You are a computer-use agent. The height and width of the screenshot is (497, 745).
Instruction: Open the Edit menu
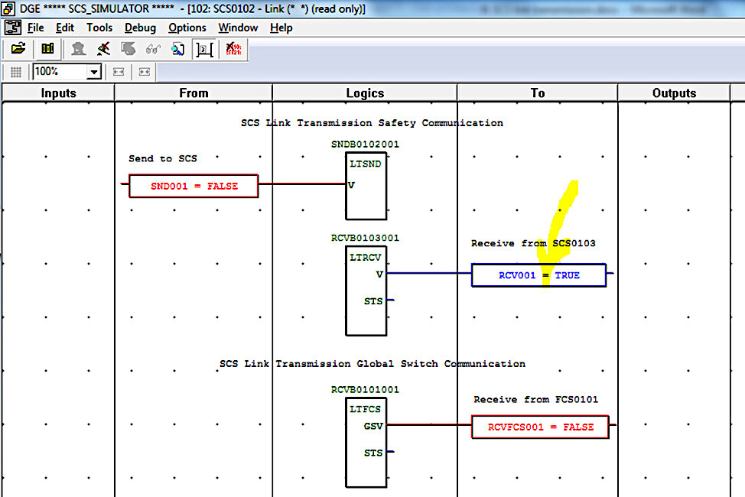[64, 28]
